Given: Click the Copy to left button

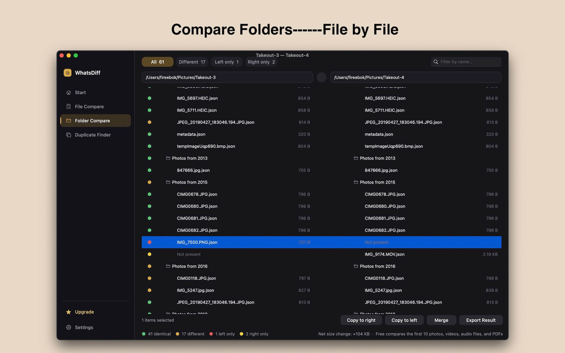Looking at the screenshot, I should [404, 320].
